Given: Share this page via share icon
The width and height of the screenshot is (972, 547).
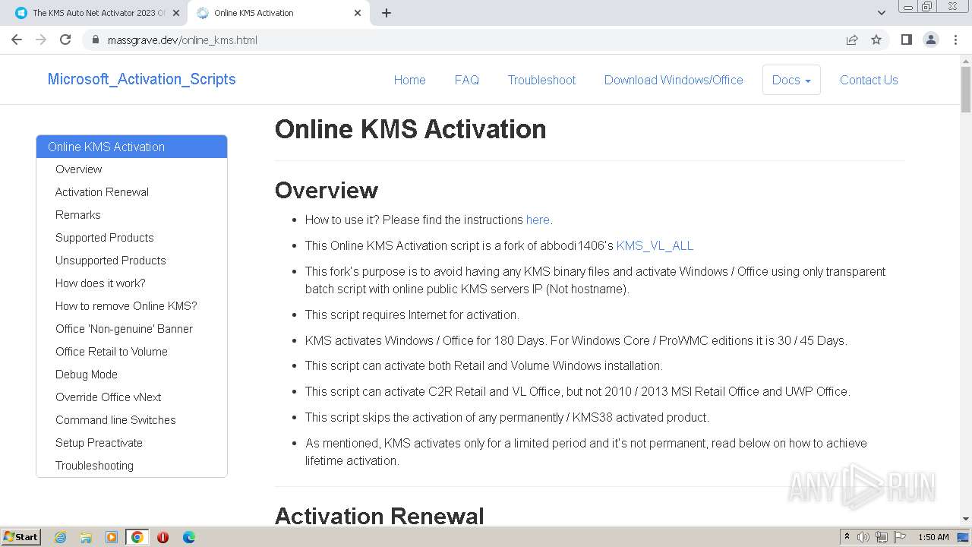Looking at the screenshot, I should [x=852, y=40].
